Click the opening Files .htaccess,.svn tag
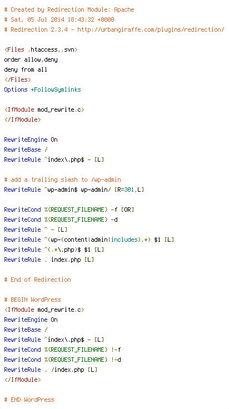The image size is (229, 409). tap(41, 50)
